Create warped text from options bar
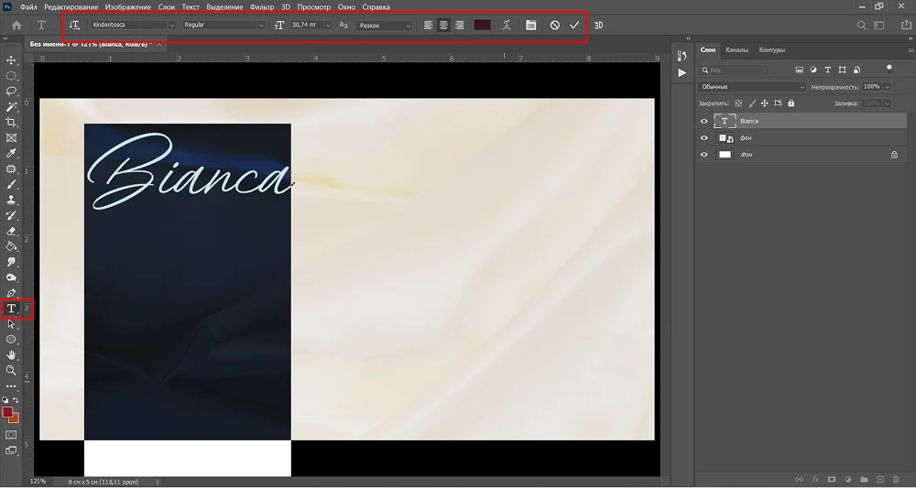The height and width of the screenshot is (488, 916). tap(507, 25)
